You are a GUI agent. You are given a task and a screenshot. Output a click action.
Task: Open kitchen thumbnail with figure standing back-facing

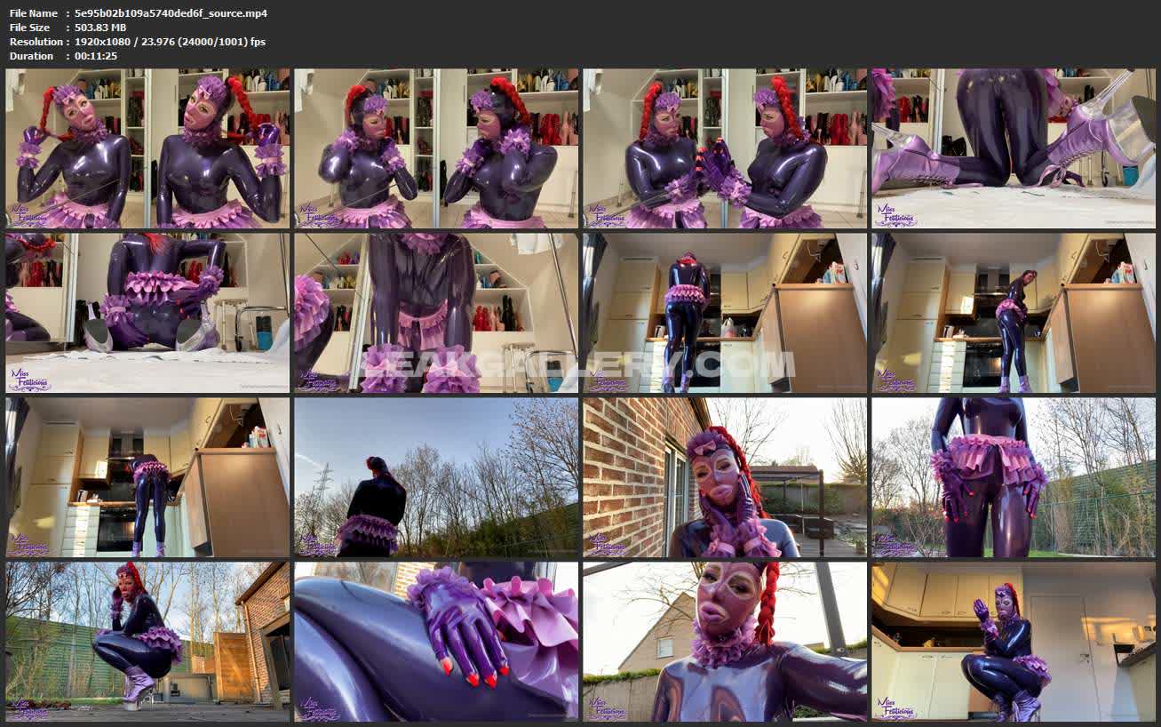click(725, 313)
